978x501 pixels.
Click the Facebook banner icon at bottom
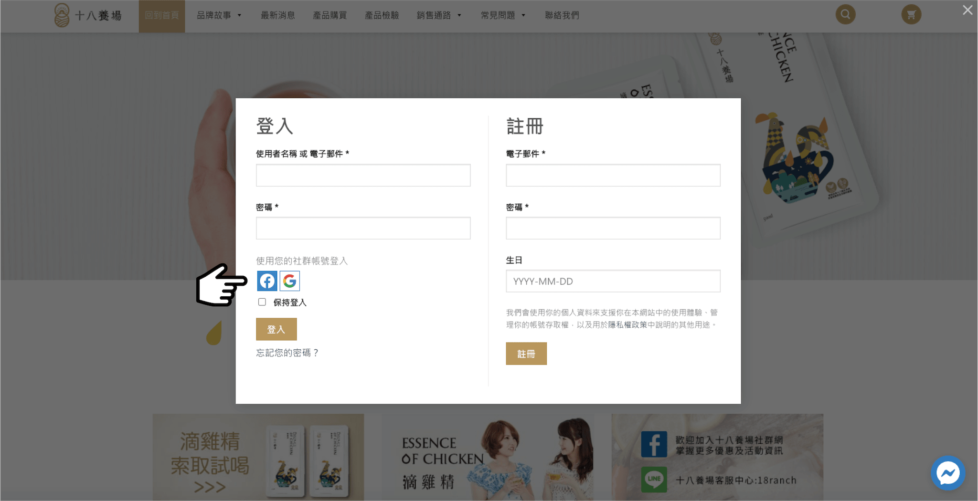(x=654, y=444)
